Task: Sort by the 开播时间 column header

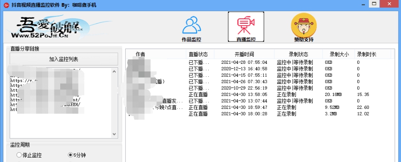Action: [x=244, y=54]
